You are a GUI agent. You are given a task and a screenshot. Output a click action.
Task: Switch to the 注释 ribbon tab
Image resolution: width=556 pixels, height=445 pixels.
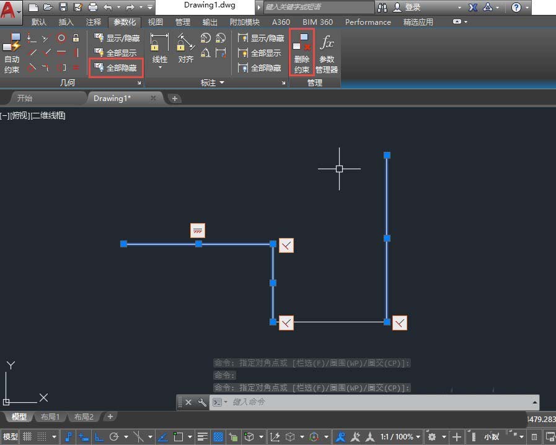pyautogui.click(x=93, y=22)
